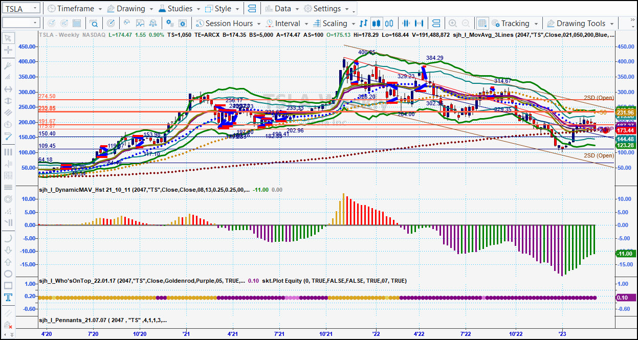The width and height of the screenshot is (638, 340).
Task: Toggle the wide bar spacing button
Action: coord(419,23)
